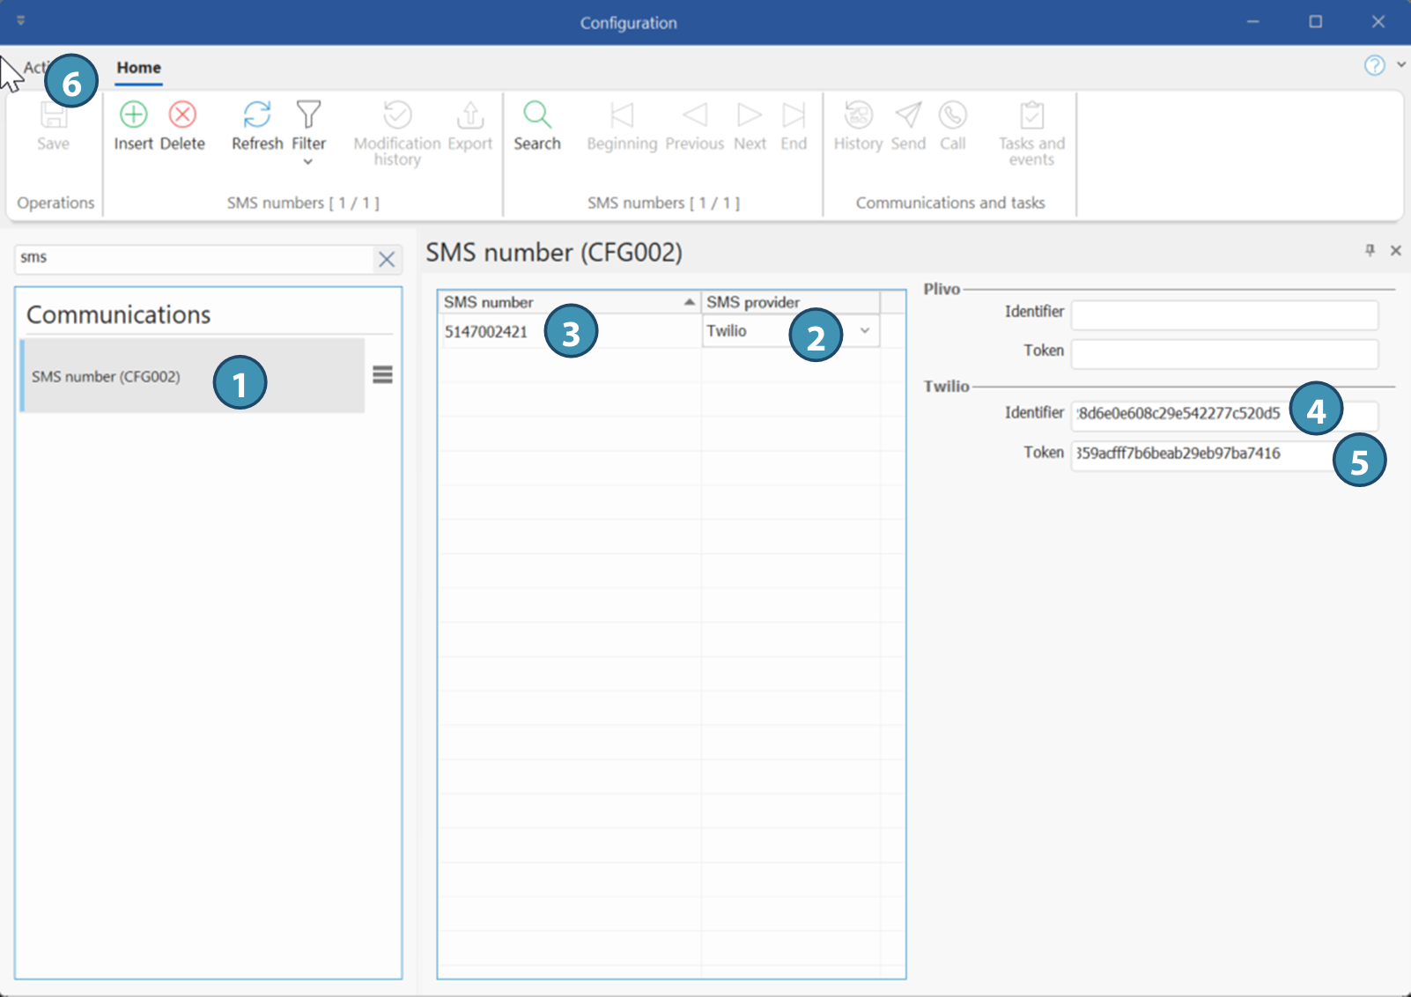Clear the sms search box
The image size is (1411, 997).
click(x=386, y=259)
